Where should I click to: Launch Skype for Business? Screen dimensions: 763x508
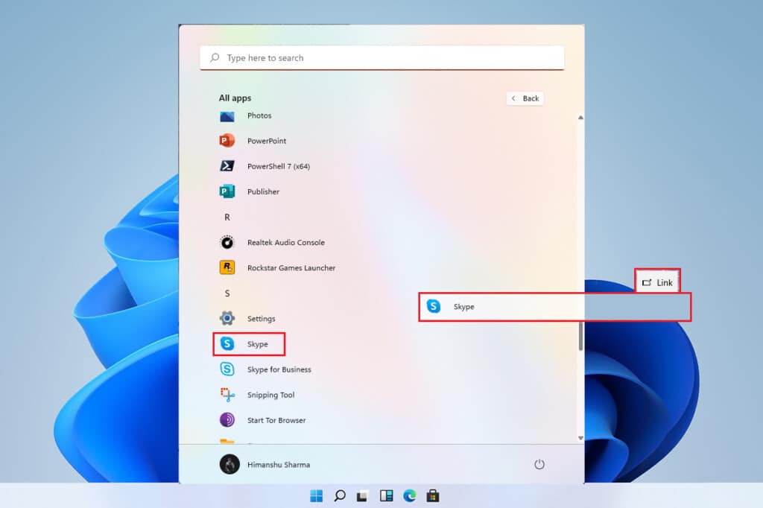click(278, 369)
